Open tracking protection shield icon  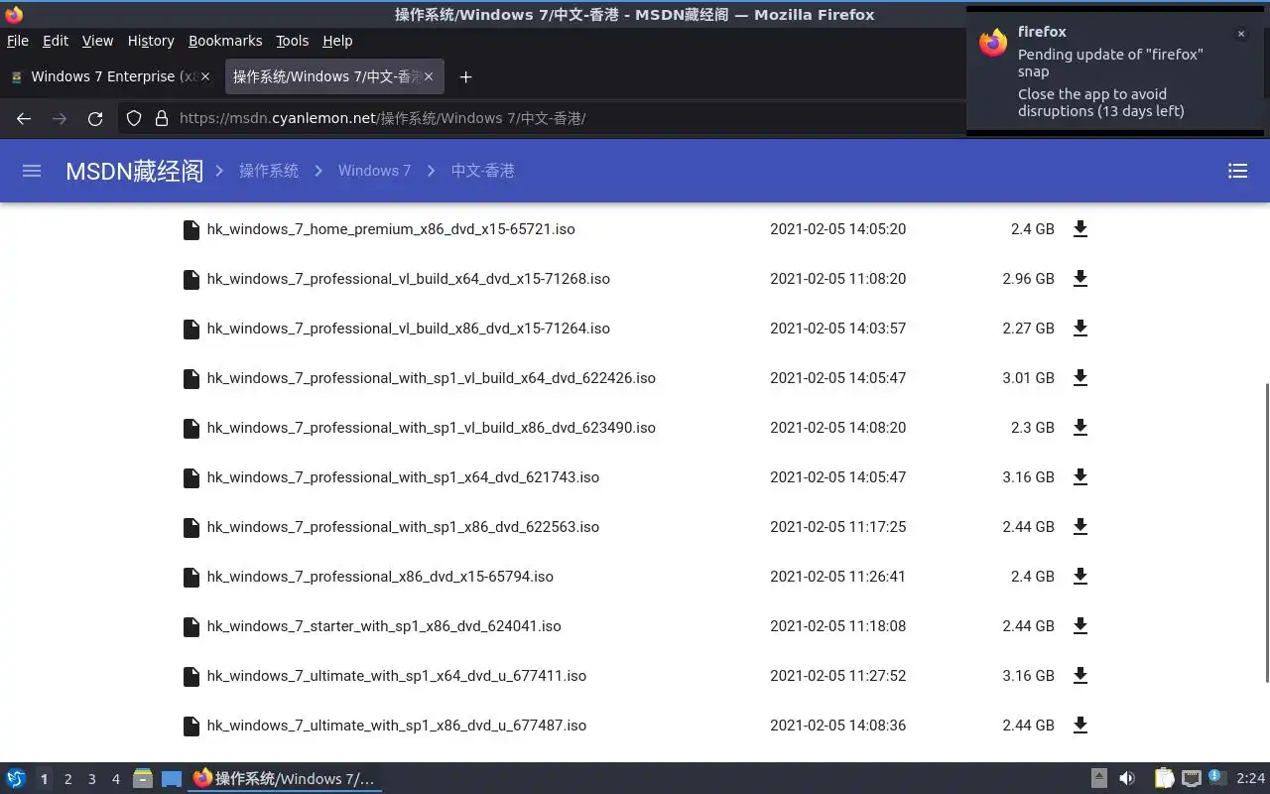134,118
